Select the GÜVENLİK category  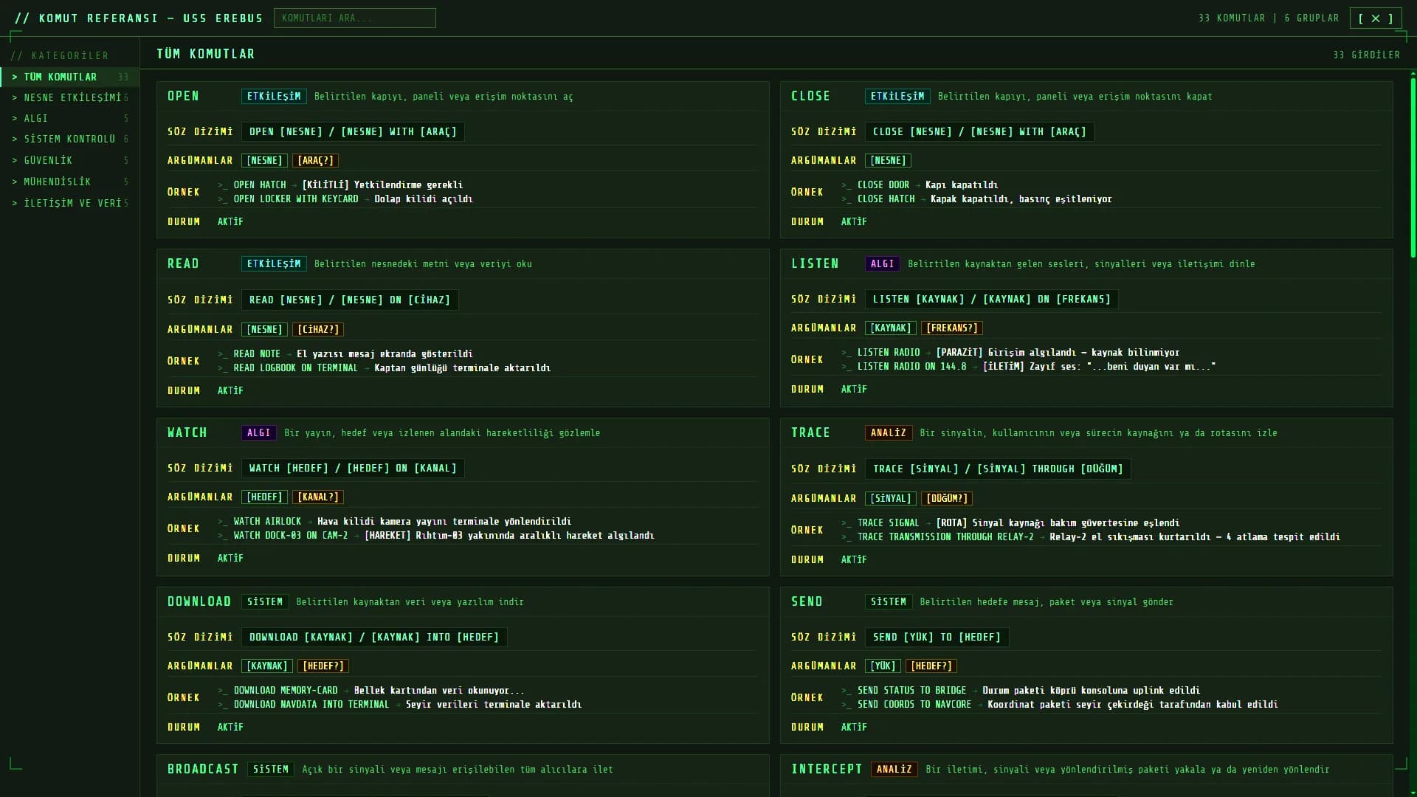69,160
